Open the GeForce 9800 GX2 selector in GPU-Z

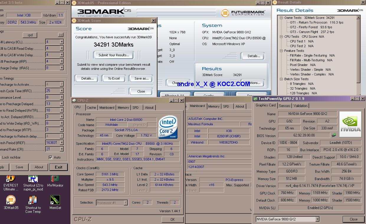317,219
